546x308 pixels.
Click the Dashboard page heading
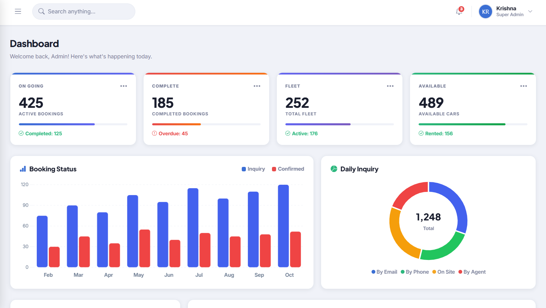coord(34,44)
